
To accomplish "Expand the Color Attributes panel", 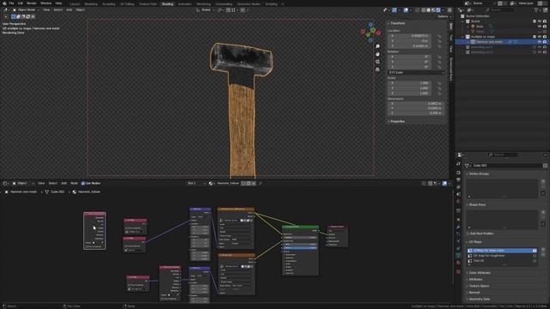I will click(x=480, y=273).
